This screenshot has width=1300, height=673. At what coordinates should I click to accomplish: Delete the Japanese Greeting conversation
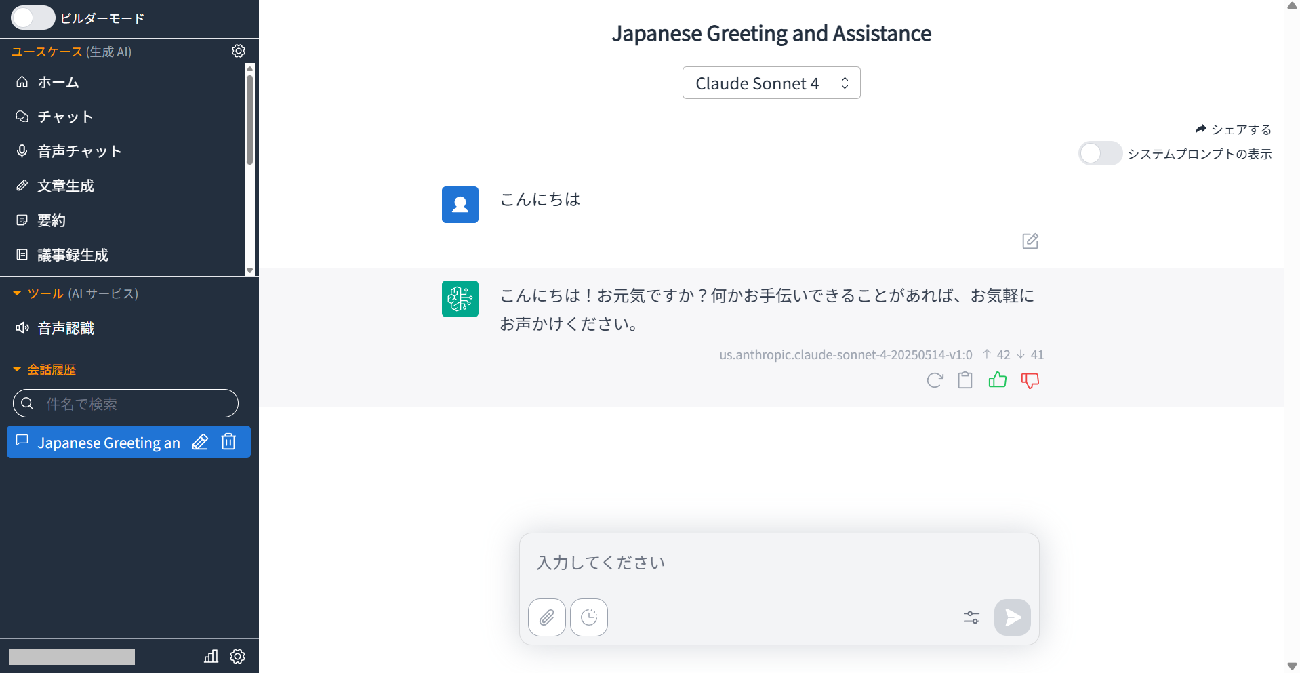pos(229,442)
